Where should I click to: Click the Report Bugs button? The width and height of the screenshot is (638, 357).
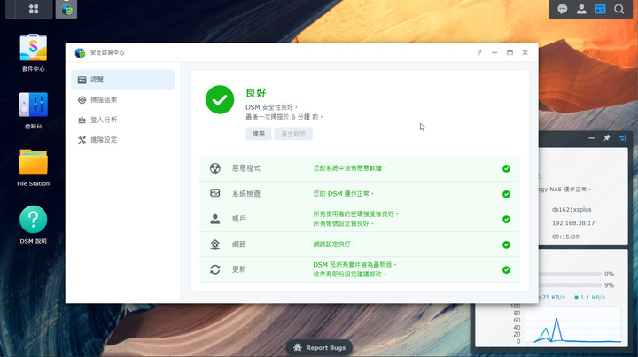(319, 347)
